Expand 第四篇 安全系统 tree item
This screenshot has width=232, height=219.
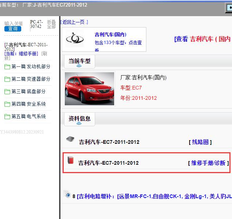(29, 104)
